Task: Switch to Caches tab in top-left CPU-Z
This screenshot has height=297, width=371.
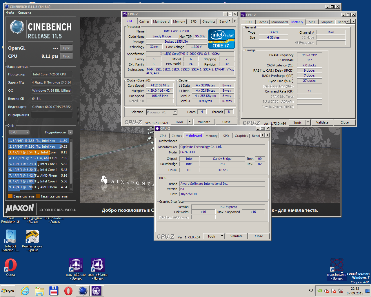Action: pos(144,21)
